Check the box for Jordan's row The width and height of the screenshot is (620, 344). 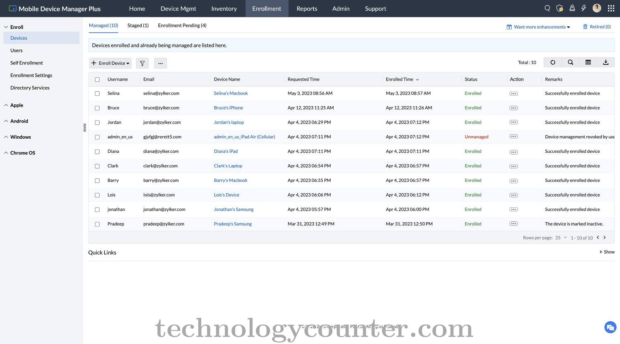(97, 123)
